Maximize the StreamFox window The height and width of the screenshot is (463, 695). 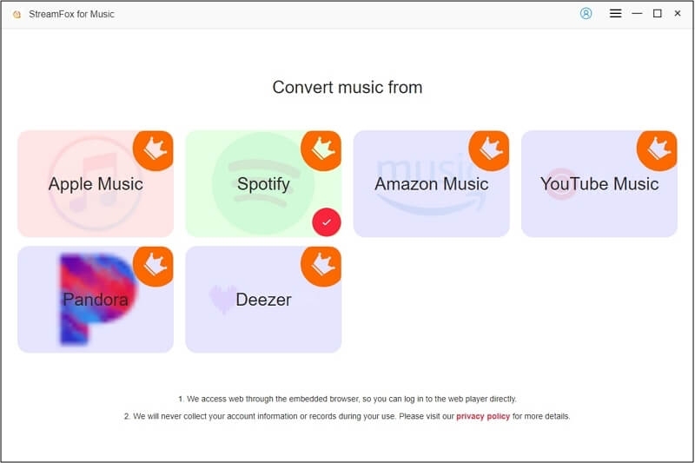click(657, 14)
